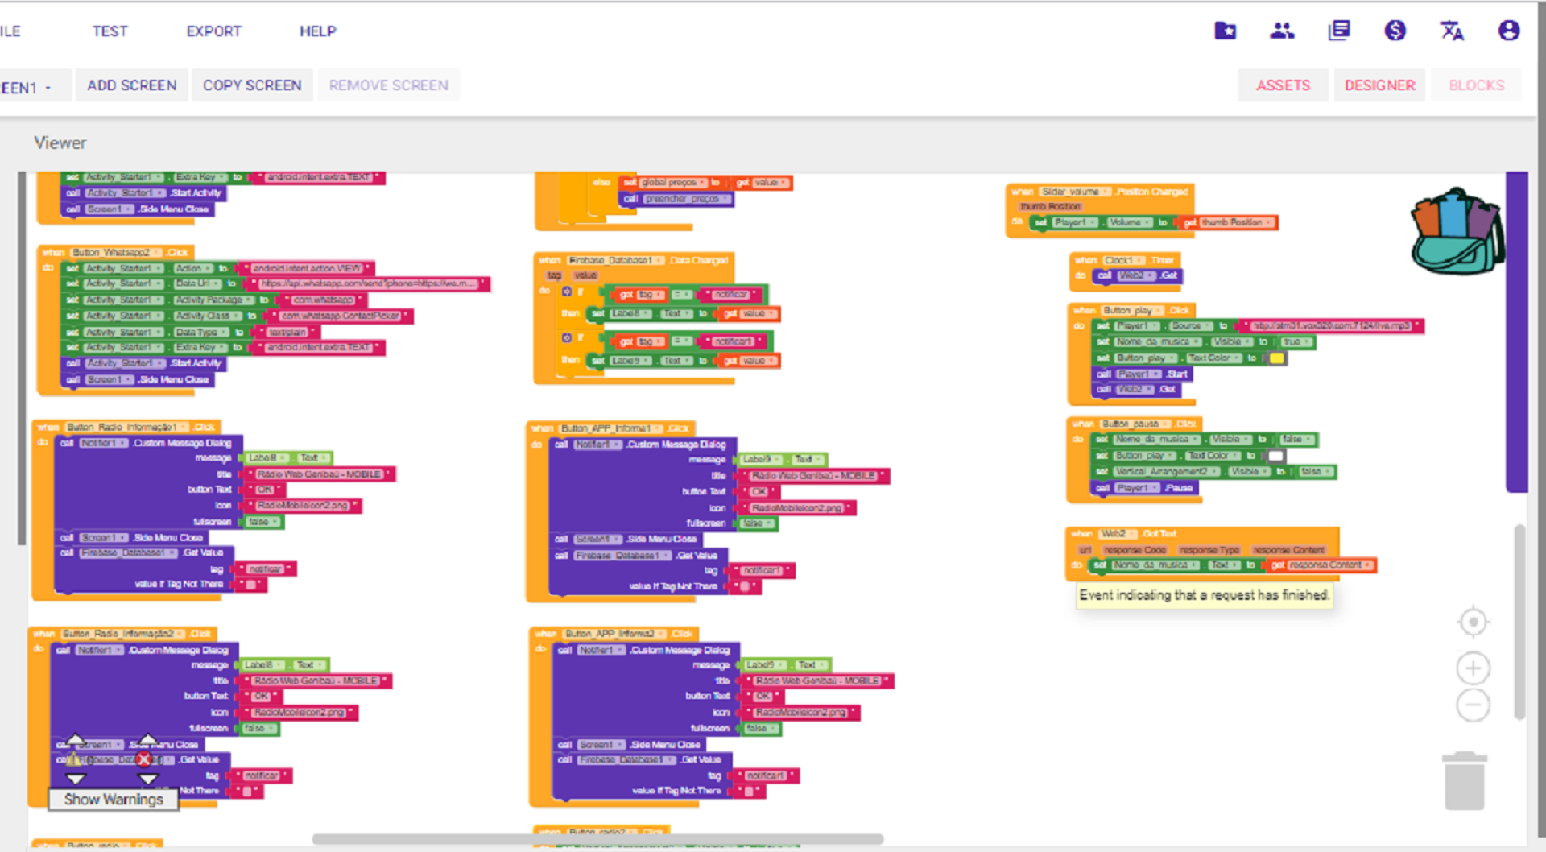
Task: Open the My Projects folder icon
Action: (x=1225, y=31)
